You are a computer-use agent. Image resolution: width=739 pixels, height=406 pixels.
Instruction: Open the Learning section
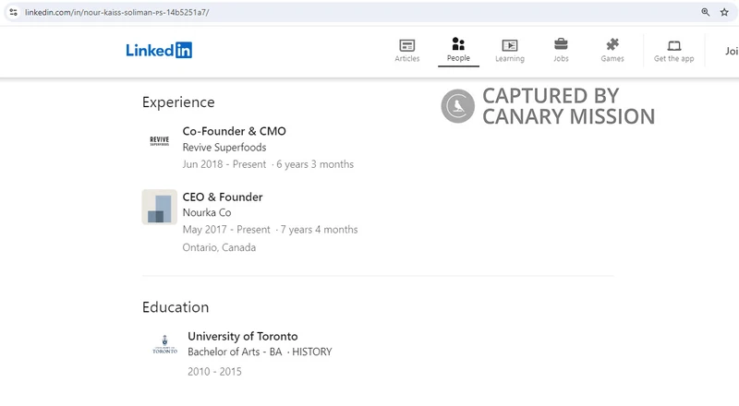[x=510, y=51]
